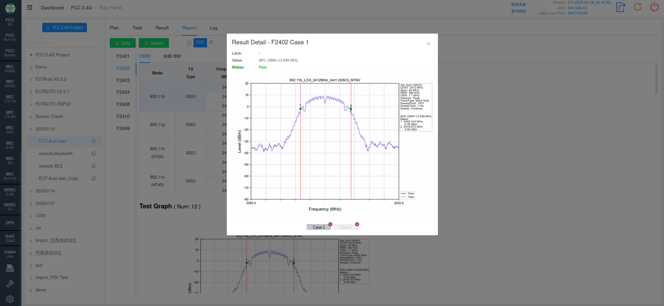The height and width of the screenshot is (306, 664).
Task: Select eutauto-bluetooth in project tree
Action: click(56, 154)
